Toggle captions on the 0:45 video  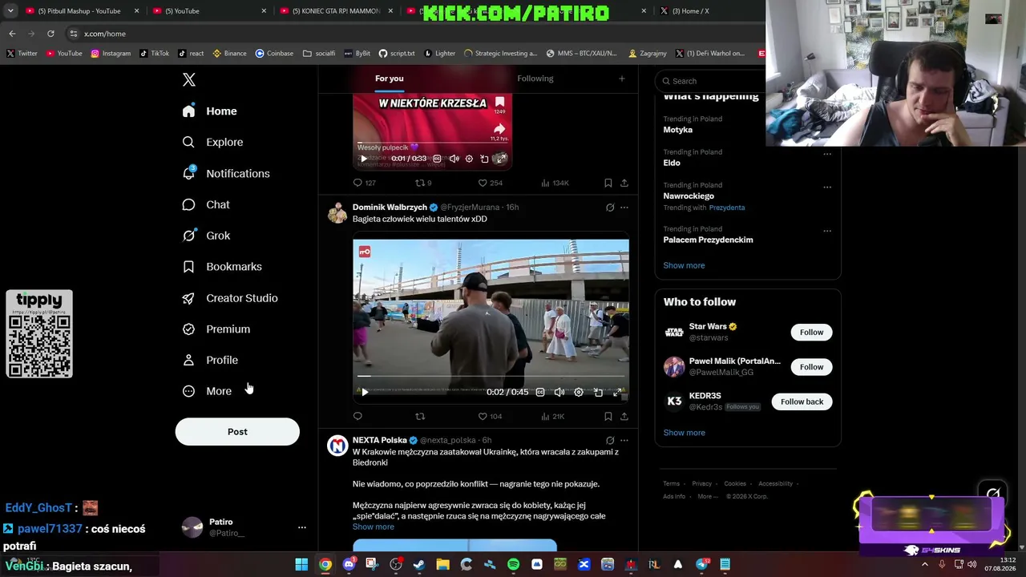click(540, 392)
